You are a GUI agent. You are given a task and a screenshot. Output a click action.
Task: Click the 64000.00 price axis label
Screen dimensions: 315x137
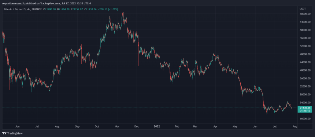(305, 22)
